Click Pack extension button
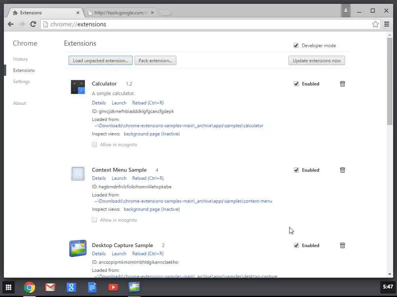The height and width of the screenshot is (297, 397). point(155,61)
